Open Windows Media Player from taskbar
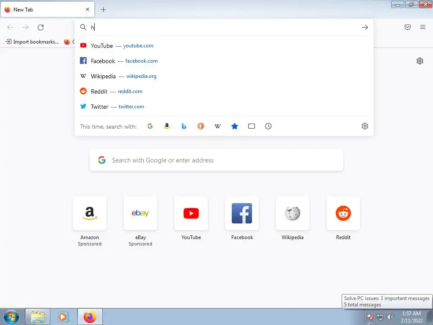 tap(63, 317)
